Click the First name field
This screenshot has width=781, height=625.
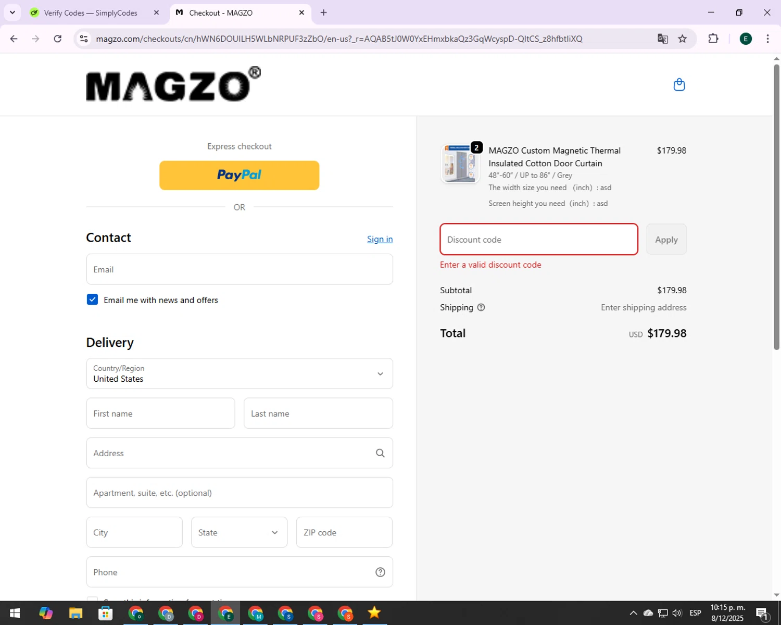pos(160,414)
